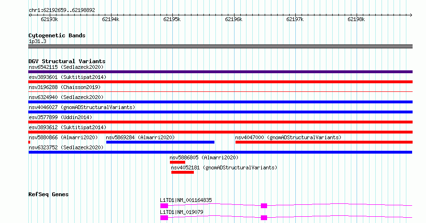Click the ruler's left arrowhead
Viewport: 426px width, 223px height.
[x=30, y=15]
